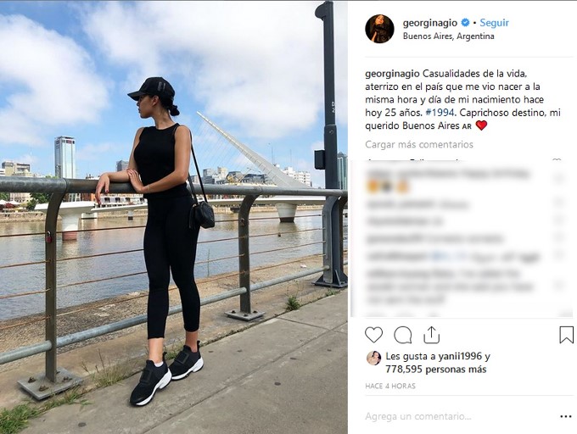Open georginagio's profile picture avatar
Viewport: 577px width, 434px height.
click(379, 29)
